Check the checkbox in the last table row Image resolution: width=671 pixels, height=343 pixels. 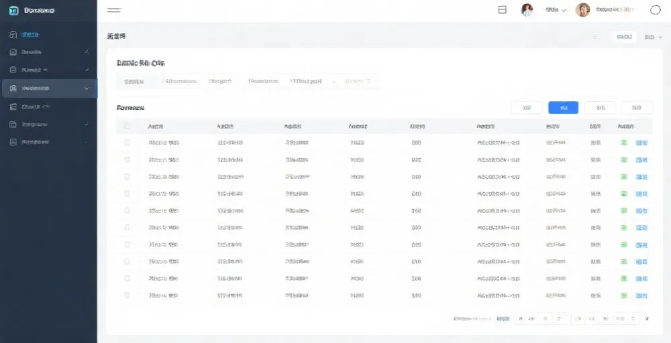127,295
